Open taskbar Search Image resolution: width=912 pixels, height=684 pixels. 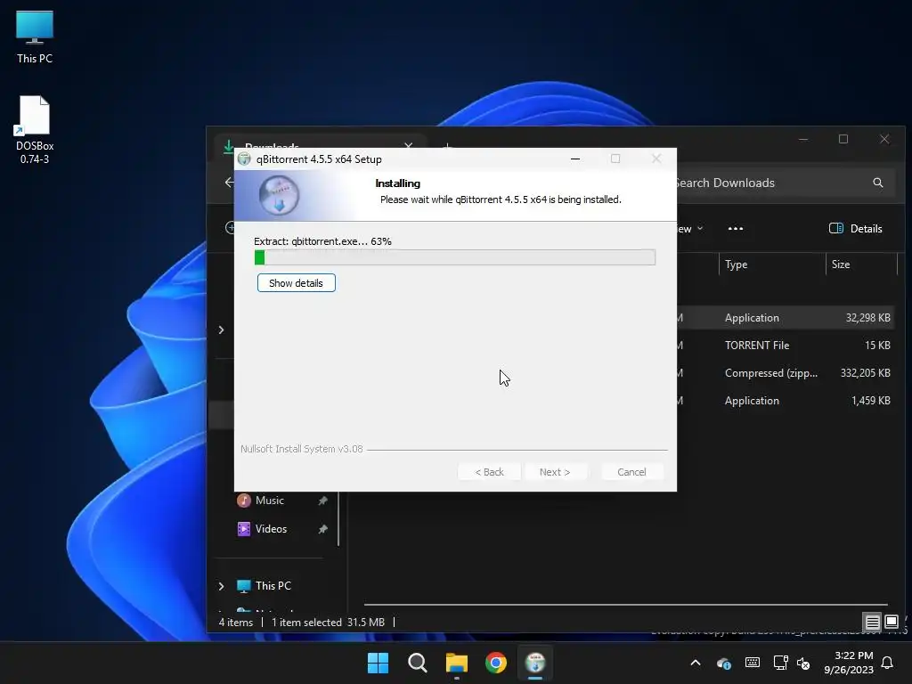point(417,663)
